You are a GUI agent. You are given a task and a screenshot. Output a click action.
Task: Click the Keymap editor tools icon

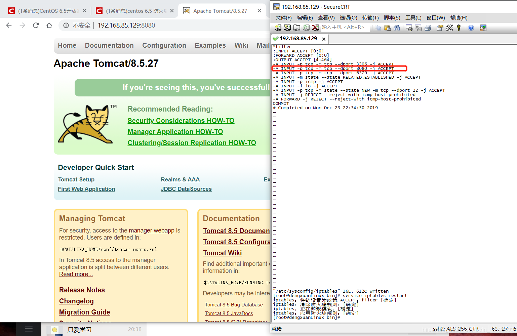(449, 28)
